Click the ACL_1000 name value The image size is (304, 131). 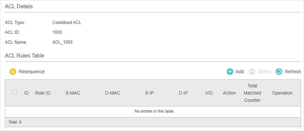pyautogui.click(x=63, y=42)
